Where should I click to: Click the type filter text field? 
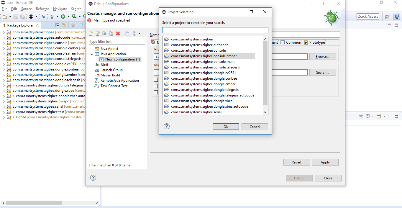point(117,42)
